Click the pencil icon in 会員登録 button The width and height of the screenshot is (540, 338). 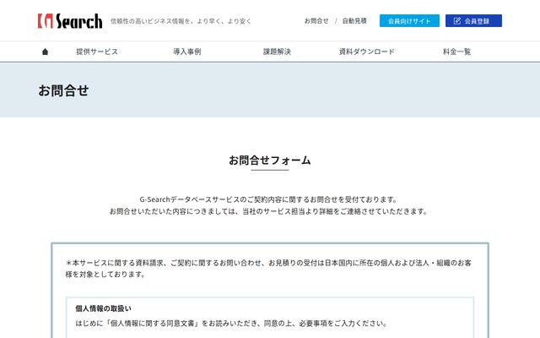(457, 21)
